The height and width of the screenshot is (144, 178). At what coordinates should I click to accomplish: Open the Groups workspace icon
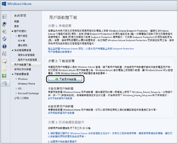click(4, 24)
